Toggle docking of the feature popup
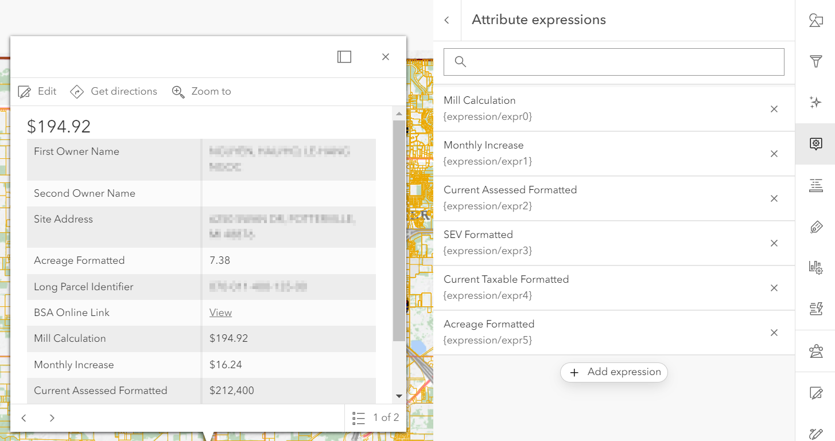Image resolution: width=835 pixels, height=441 pixels. (344, 57)
